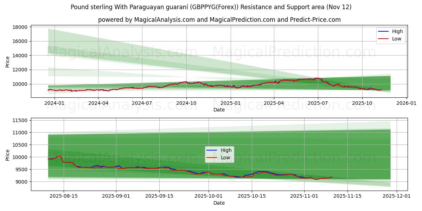Viewport: 422px width, 211px height.
Task: Click the red Low price line peak near 2025-07
Action: click(316, 79)
